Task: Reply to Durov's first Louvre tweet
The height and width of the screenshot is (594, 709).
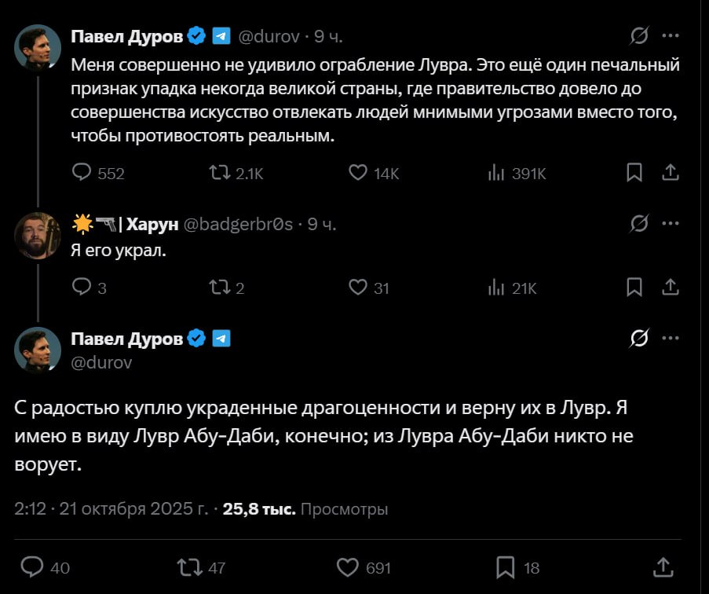Action: [82, 173]
